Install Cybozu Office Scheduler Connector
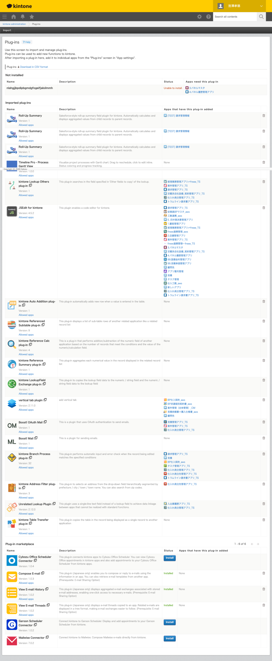 [169, 558]
